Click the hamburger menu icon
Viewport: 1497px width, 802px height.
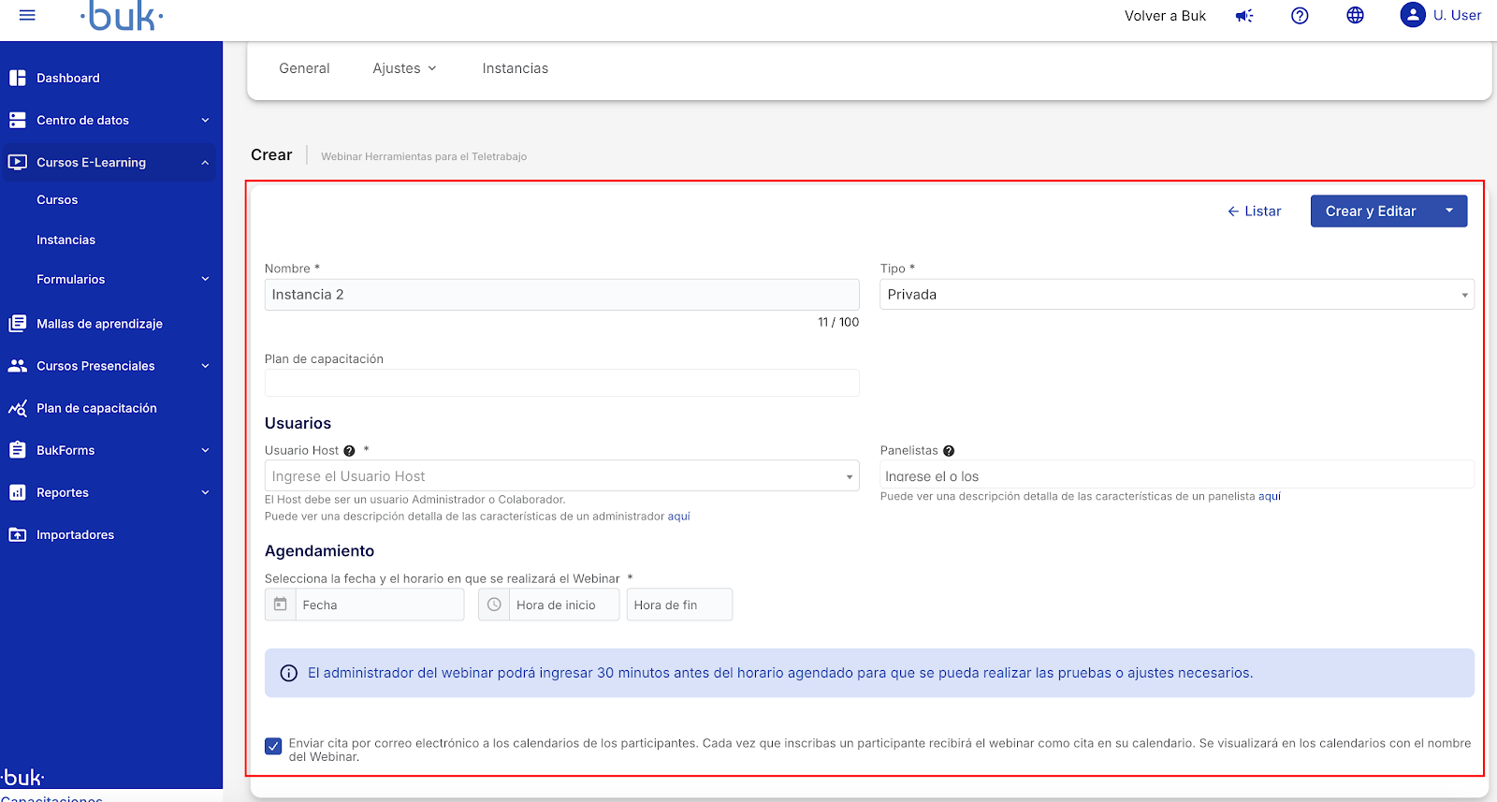27,15
